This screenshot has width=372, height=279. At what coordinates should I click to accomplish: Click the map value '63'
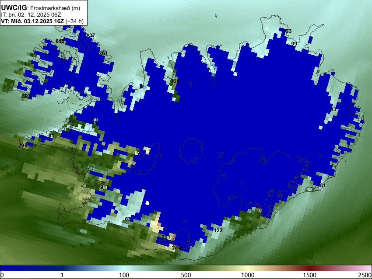coord(128,219)
